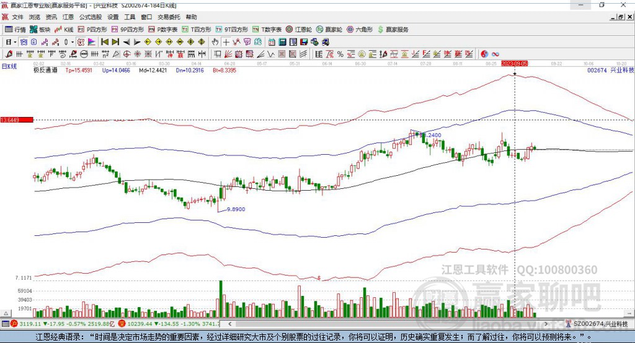
Task: Click the horizontal scrollbar left arrow
Action: point(230,324)
